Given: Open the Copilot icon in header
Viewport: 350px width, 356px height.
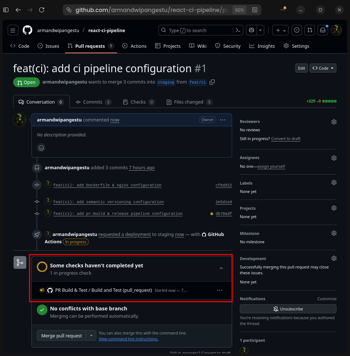Looking at the screenshot, I should click(x=251, y=30).
